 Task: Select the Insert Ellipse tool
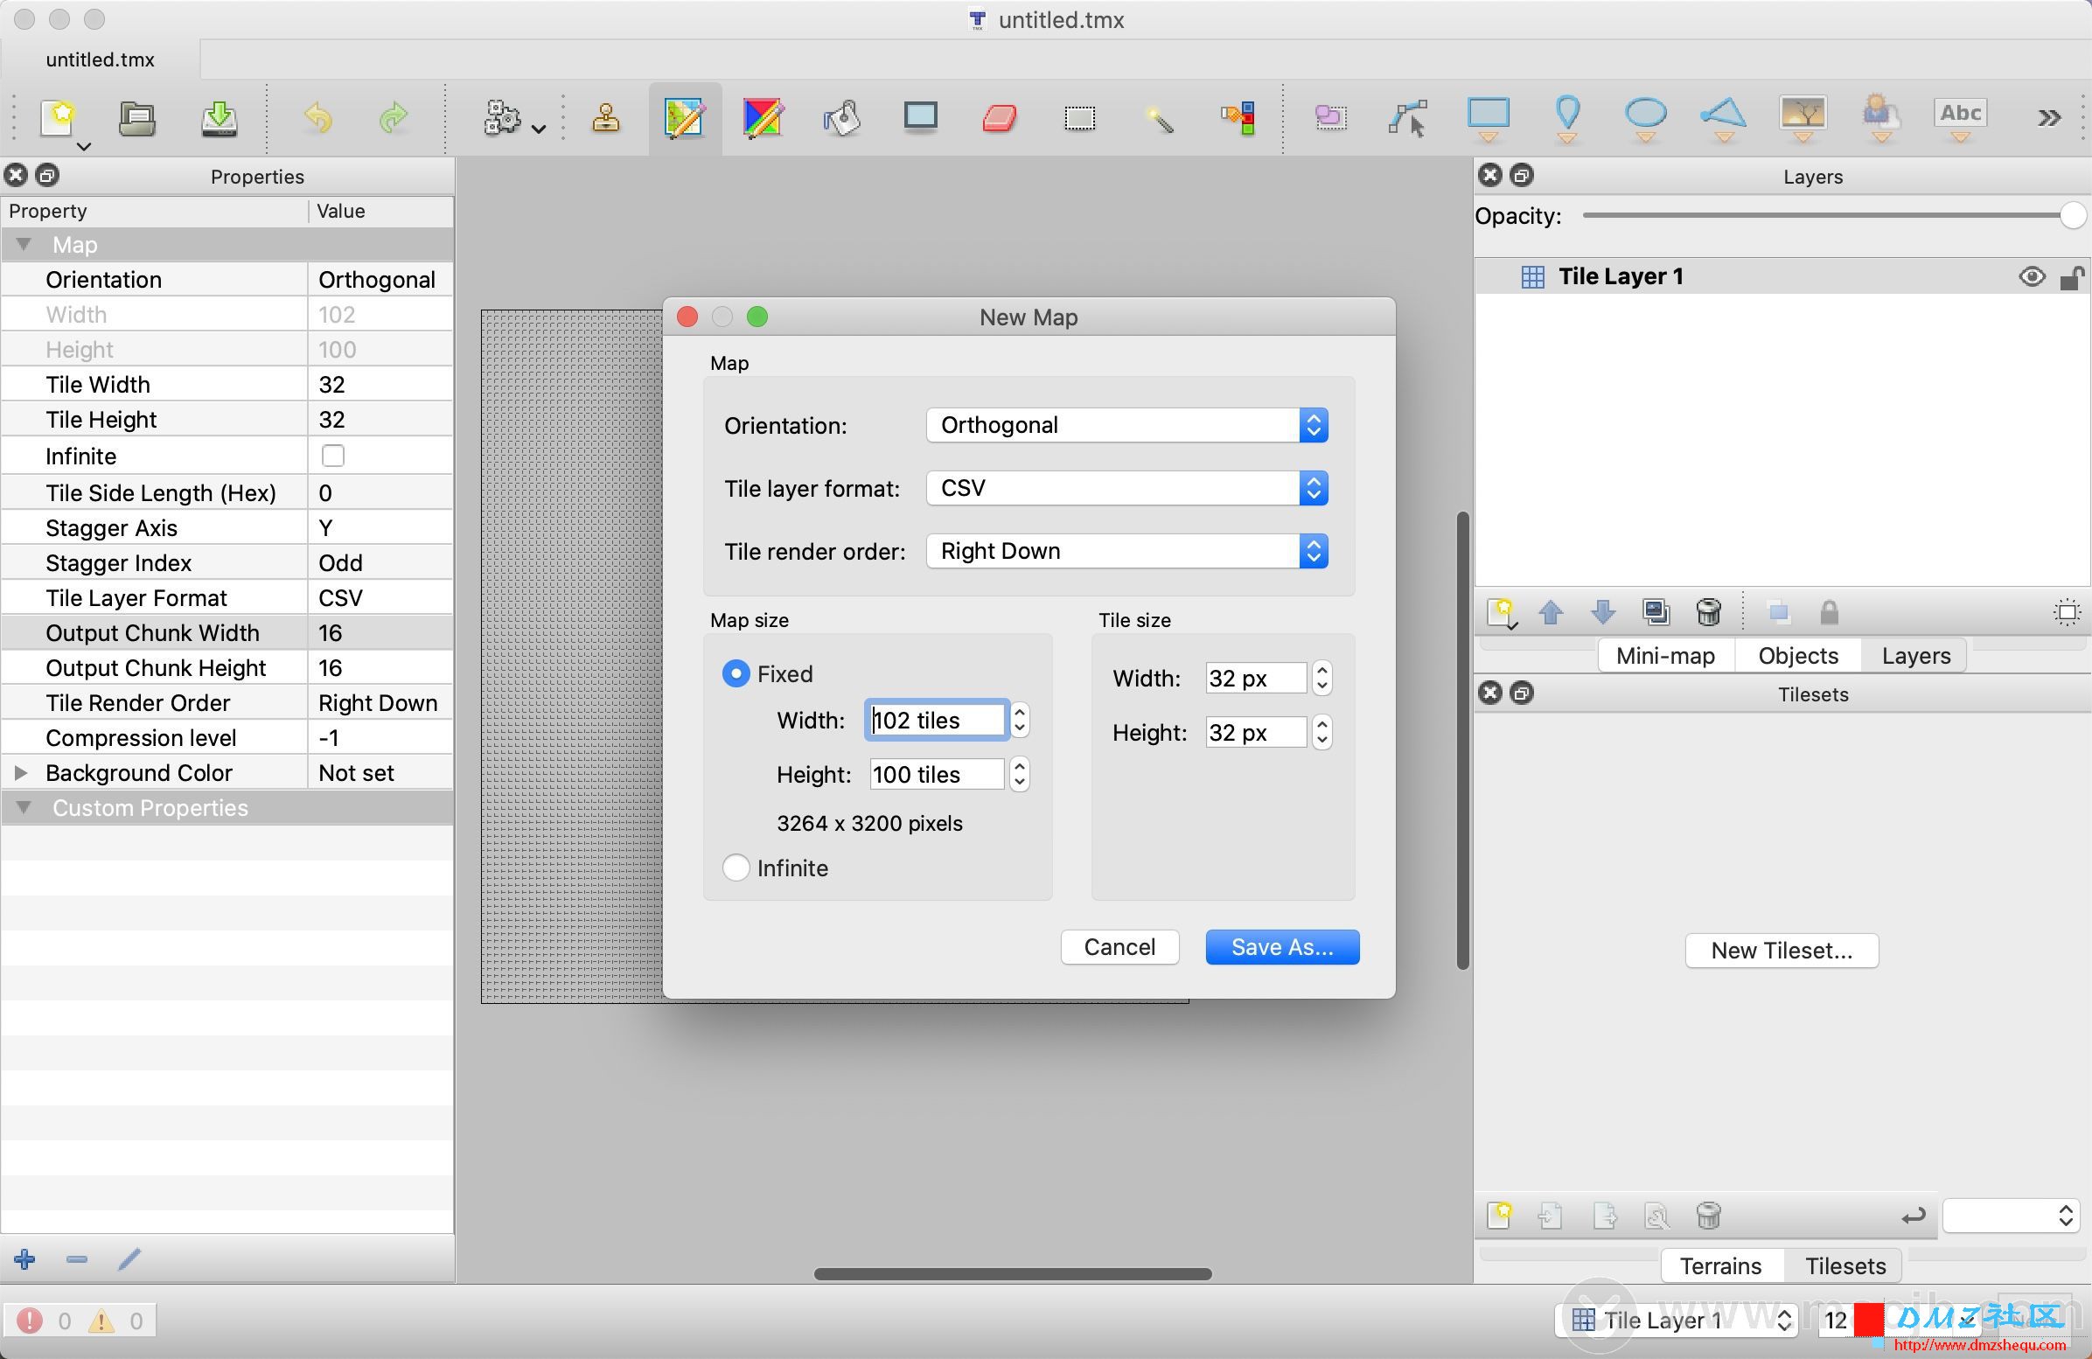[x=1645, y=118]
